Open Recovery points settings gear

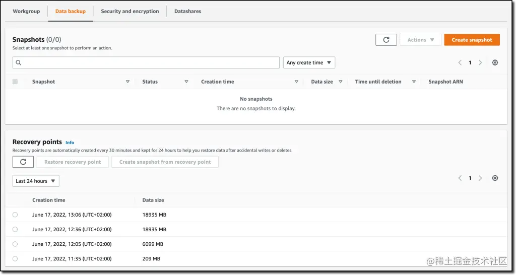coord(495,178)
